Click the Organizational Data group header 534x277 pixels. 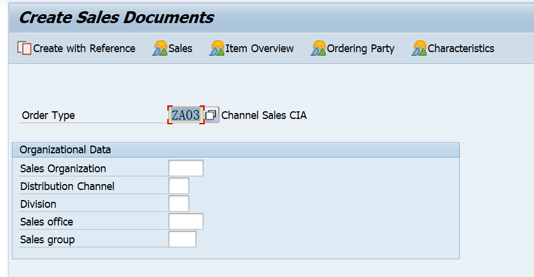pos(65,150)
